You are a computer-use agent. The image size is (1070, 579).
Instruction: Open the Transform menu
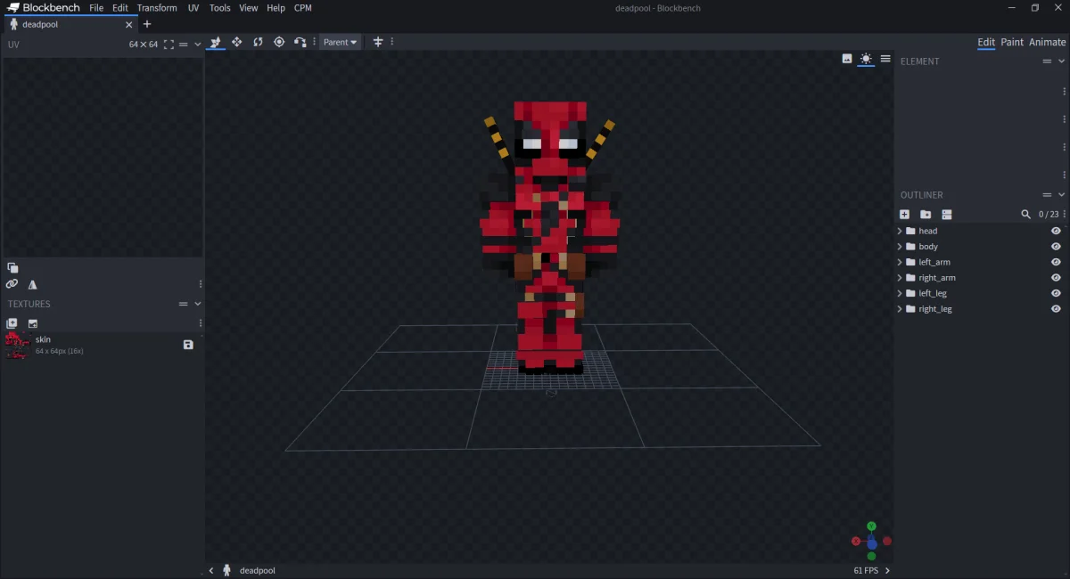(157, 8)
